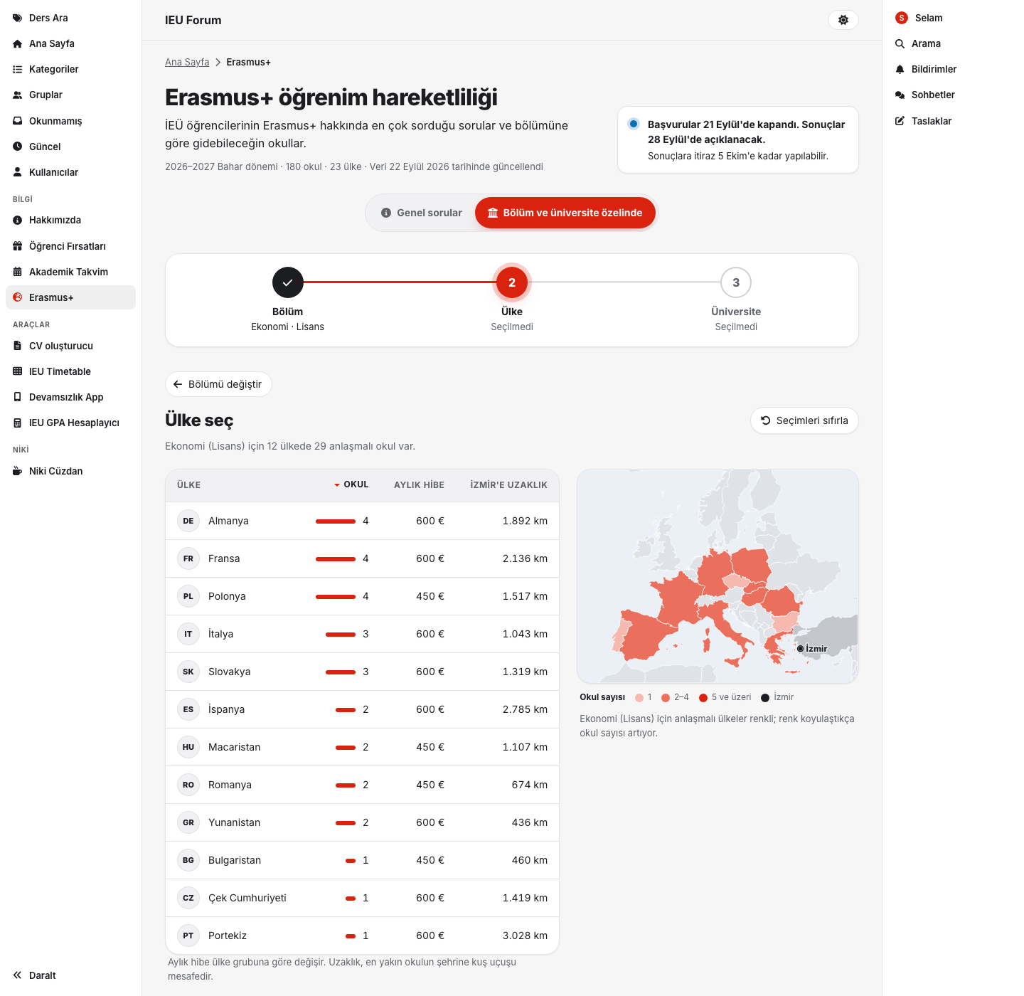
Task: Open IEU Timetable
Action: tap(70, 371)
